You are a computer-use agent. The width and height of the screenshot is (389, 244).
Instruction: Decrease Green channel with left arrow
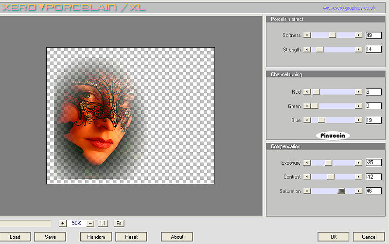pos(307,106)
